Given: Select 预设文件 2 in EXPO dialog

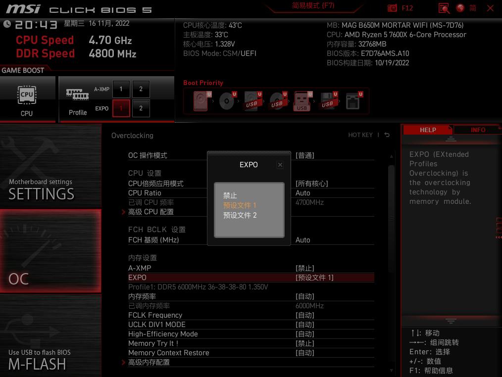Looking at the screenshot, I should (x=240, y=215).
